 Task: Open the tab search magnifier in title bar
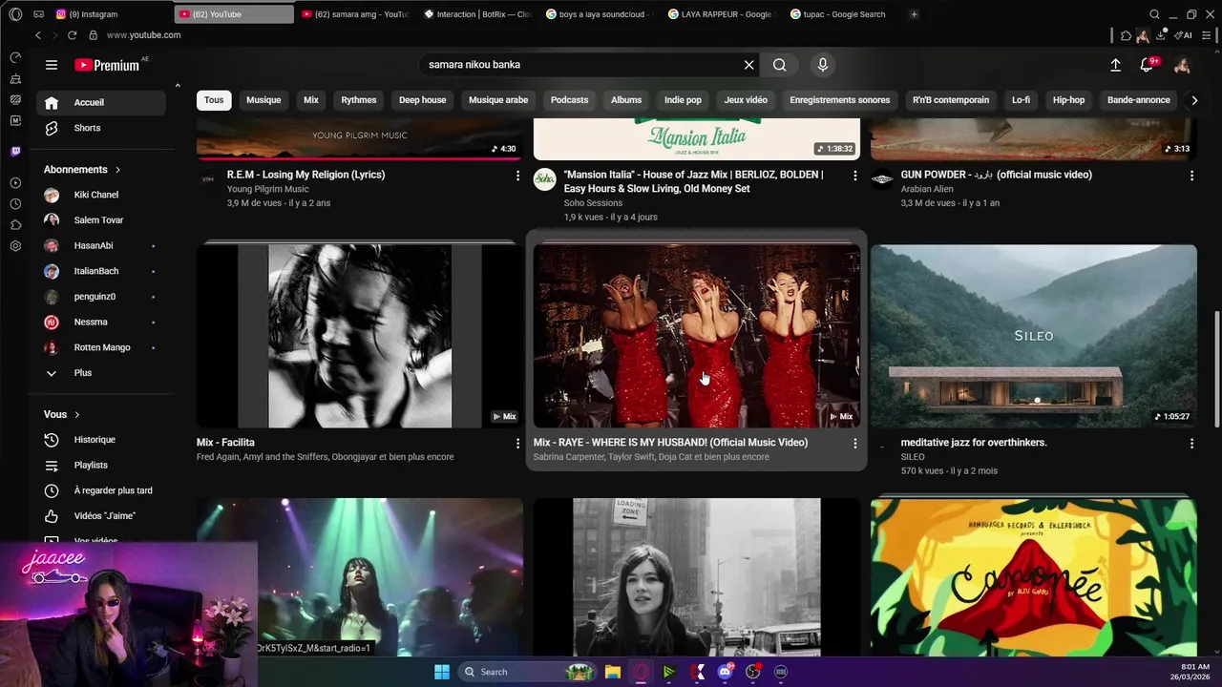(1154, 14)
